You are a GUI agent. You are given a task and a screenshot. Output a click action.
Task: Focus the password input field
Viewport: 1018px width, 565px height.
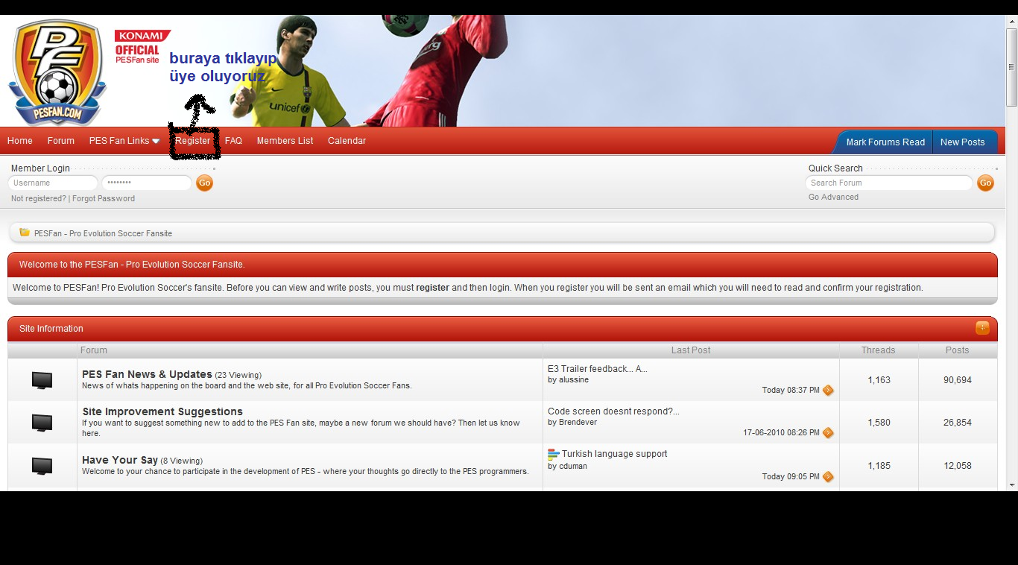[147, 183]
